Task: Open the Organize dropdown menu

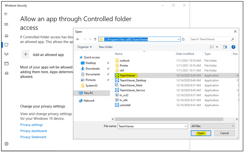Action: pos(85,47)
